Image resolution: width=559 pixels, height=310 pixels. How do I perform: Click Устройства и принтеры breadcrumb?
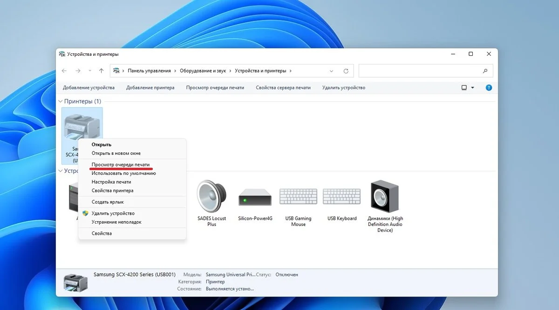(x=260, y=71)
